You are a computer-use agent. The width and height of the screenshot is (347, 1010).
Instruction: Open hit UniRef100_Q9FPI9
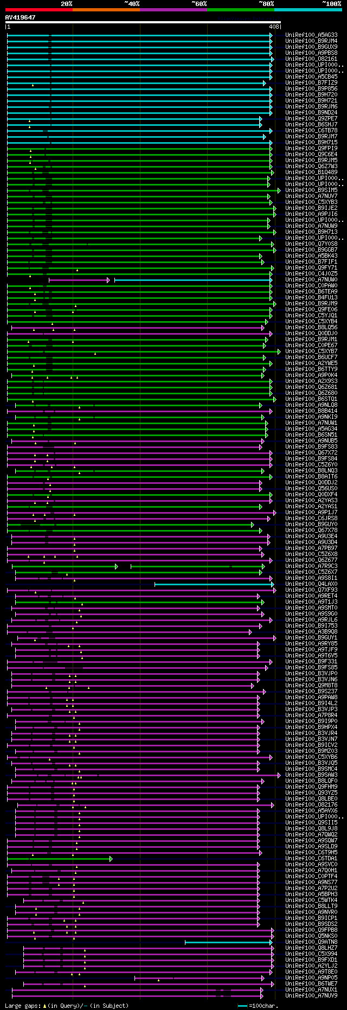click(311, 149)
